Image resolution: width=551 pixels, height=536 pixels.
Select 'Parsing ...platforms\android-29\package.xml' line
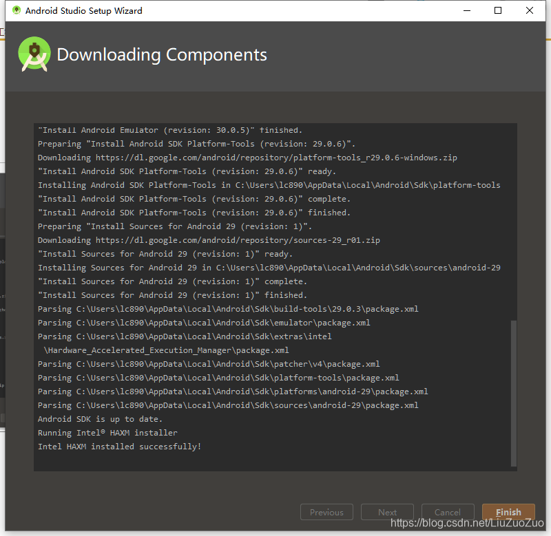[233, 392]
